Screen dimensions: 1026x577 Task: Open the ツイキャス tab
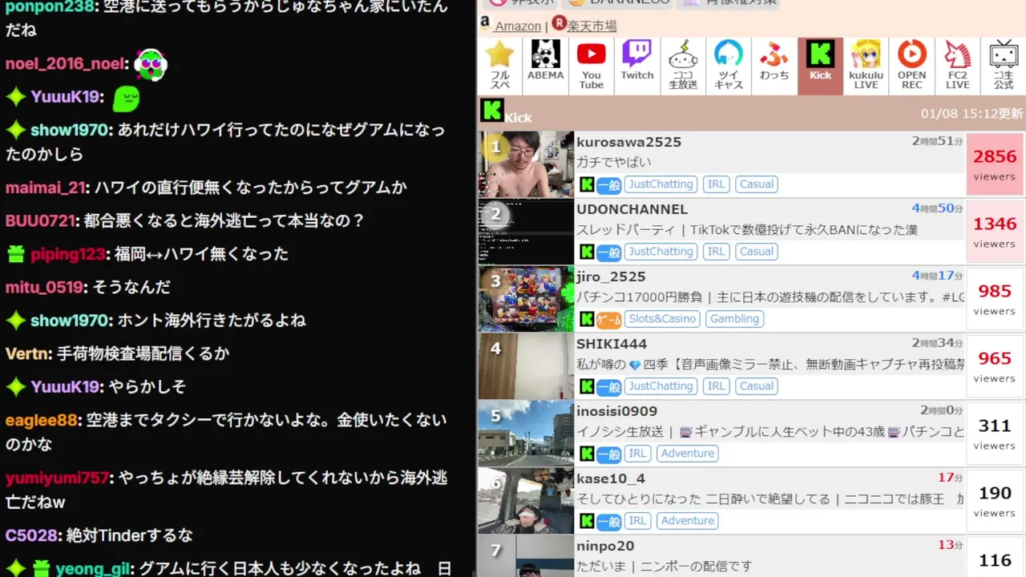pos(729,66)
